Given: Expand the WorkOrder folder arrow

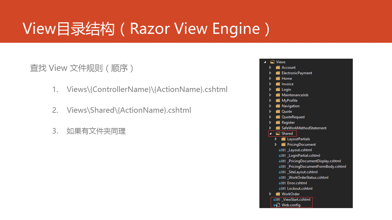Looking at the screenshot, I should (x=270, y=194).
